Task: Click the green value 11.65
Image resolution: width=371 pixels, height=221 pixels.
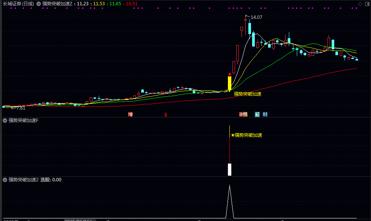Action: (115, 4)
